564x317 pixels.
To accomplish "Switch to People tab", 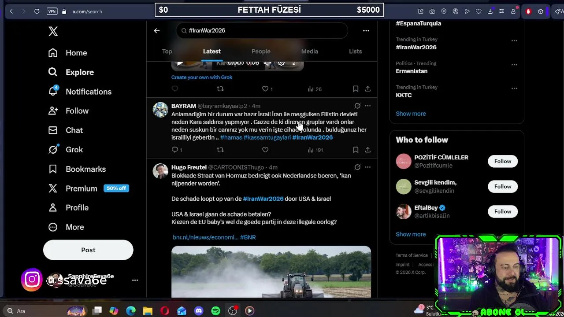I will click(261, 52).
